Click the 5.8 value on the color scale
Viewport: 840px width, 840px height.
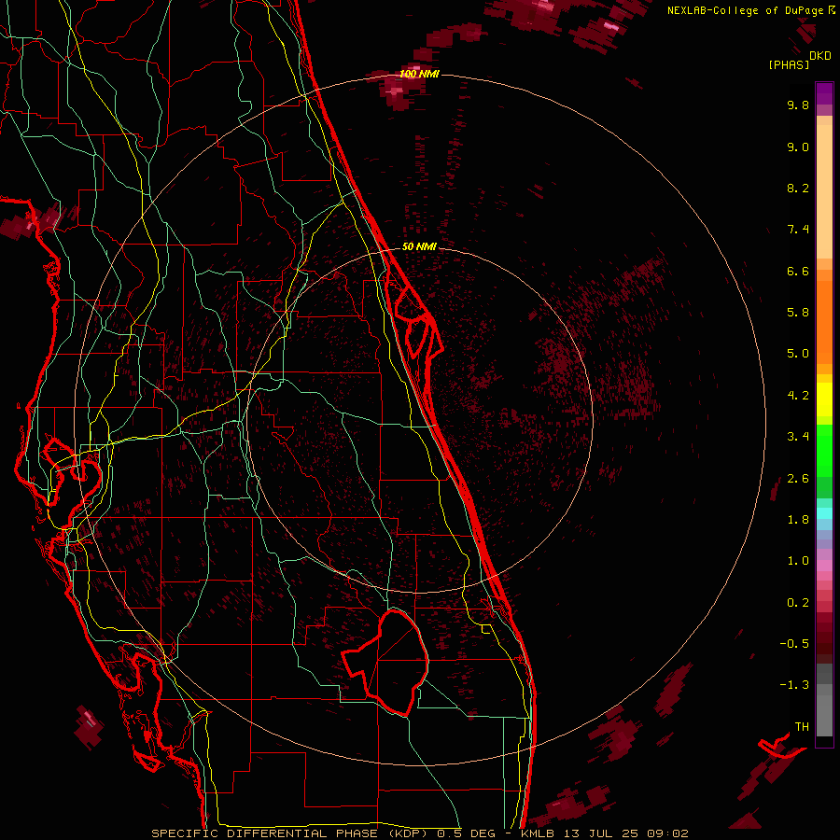click(798, 313)
